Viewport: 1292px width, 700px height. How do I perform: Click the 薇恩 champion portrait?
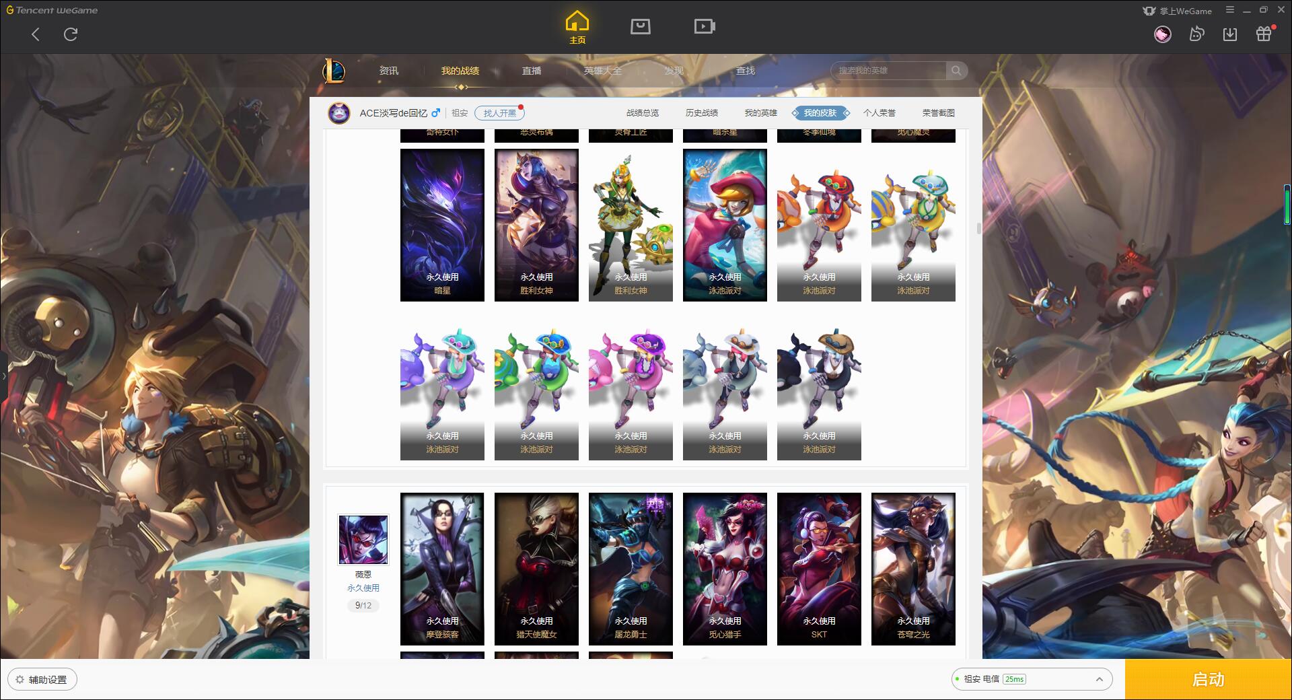[x=363, y=540]
